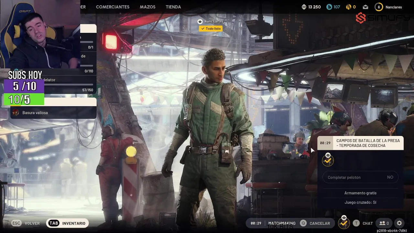Screen dimensions: 414x233
Task: Toggle the Completar pelotón NO switch
Action: [x=360, y=177]
